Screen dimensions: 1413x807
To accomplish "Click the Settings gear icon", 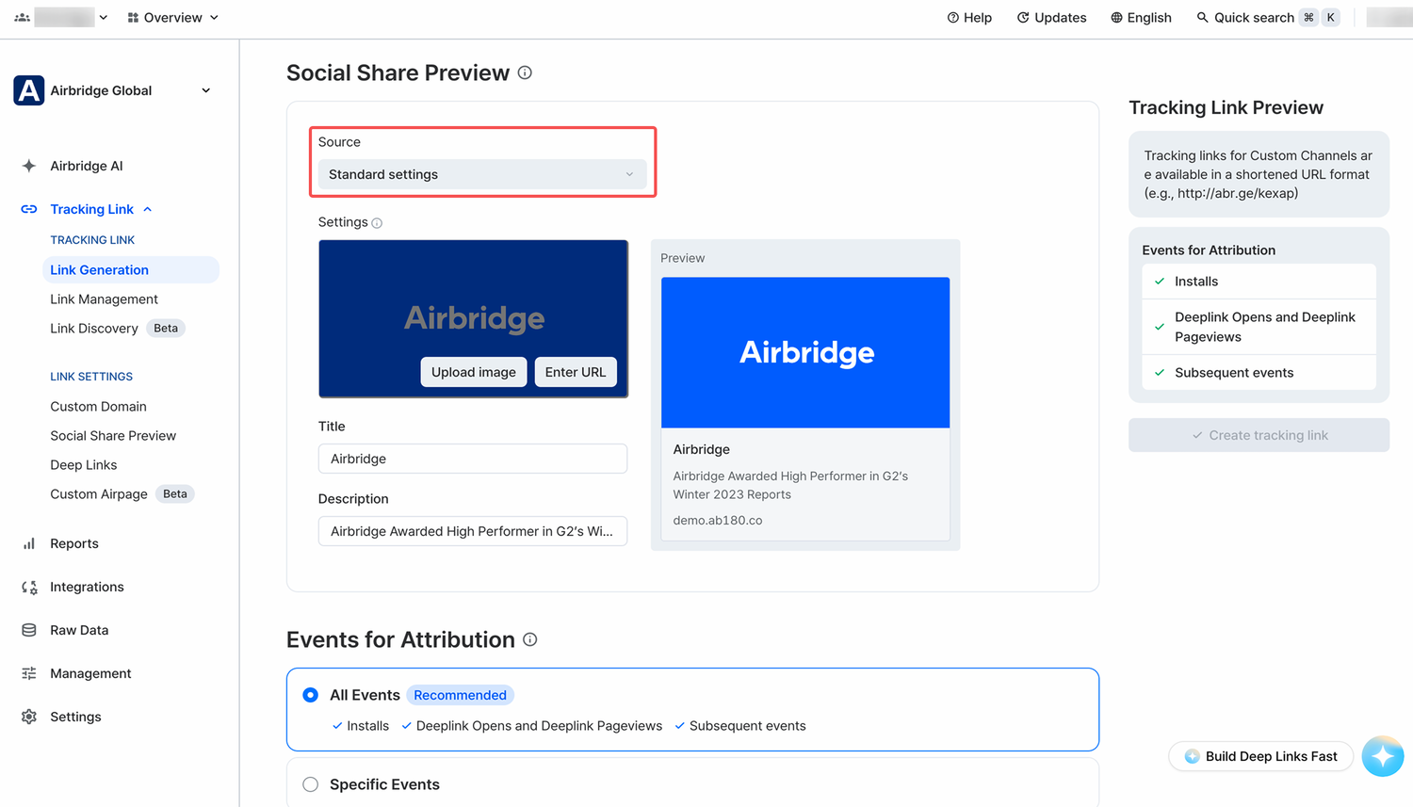I will (29, 717).
